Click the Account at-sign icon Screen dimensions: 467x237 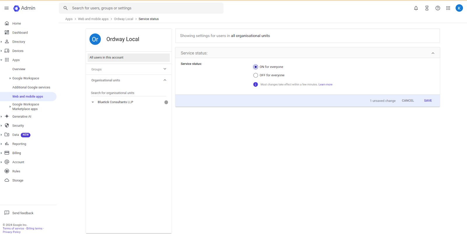(x=7, y=162)
